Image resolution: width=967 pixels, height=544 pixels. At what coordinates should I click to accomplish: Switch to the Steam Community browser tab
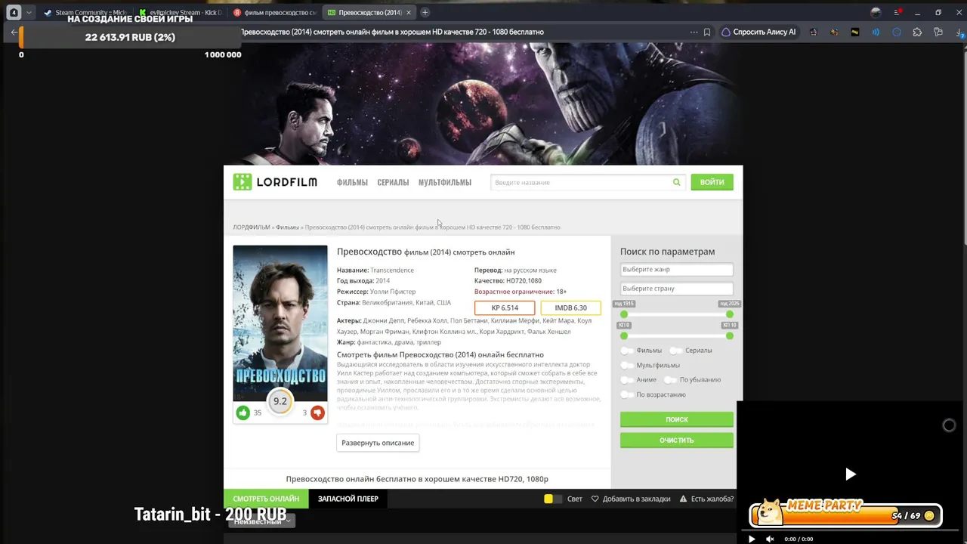(x=85, y=12)
